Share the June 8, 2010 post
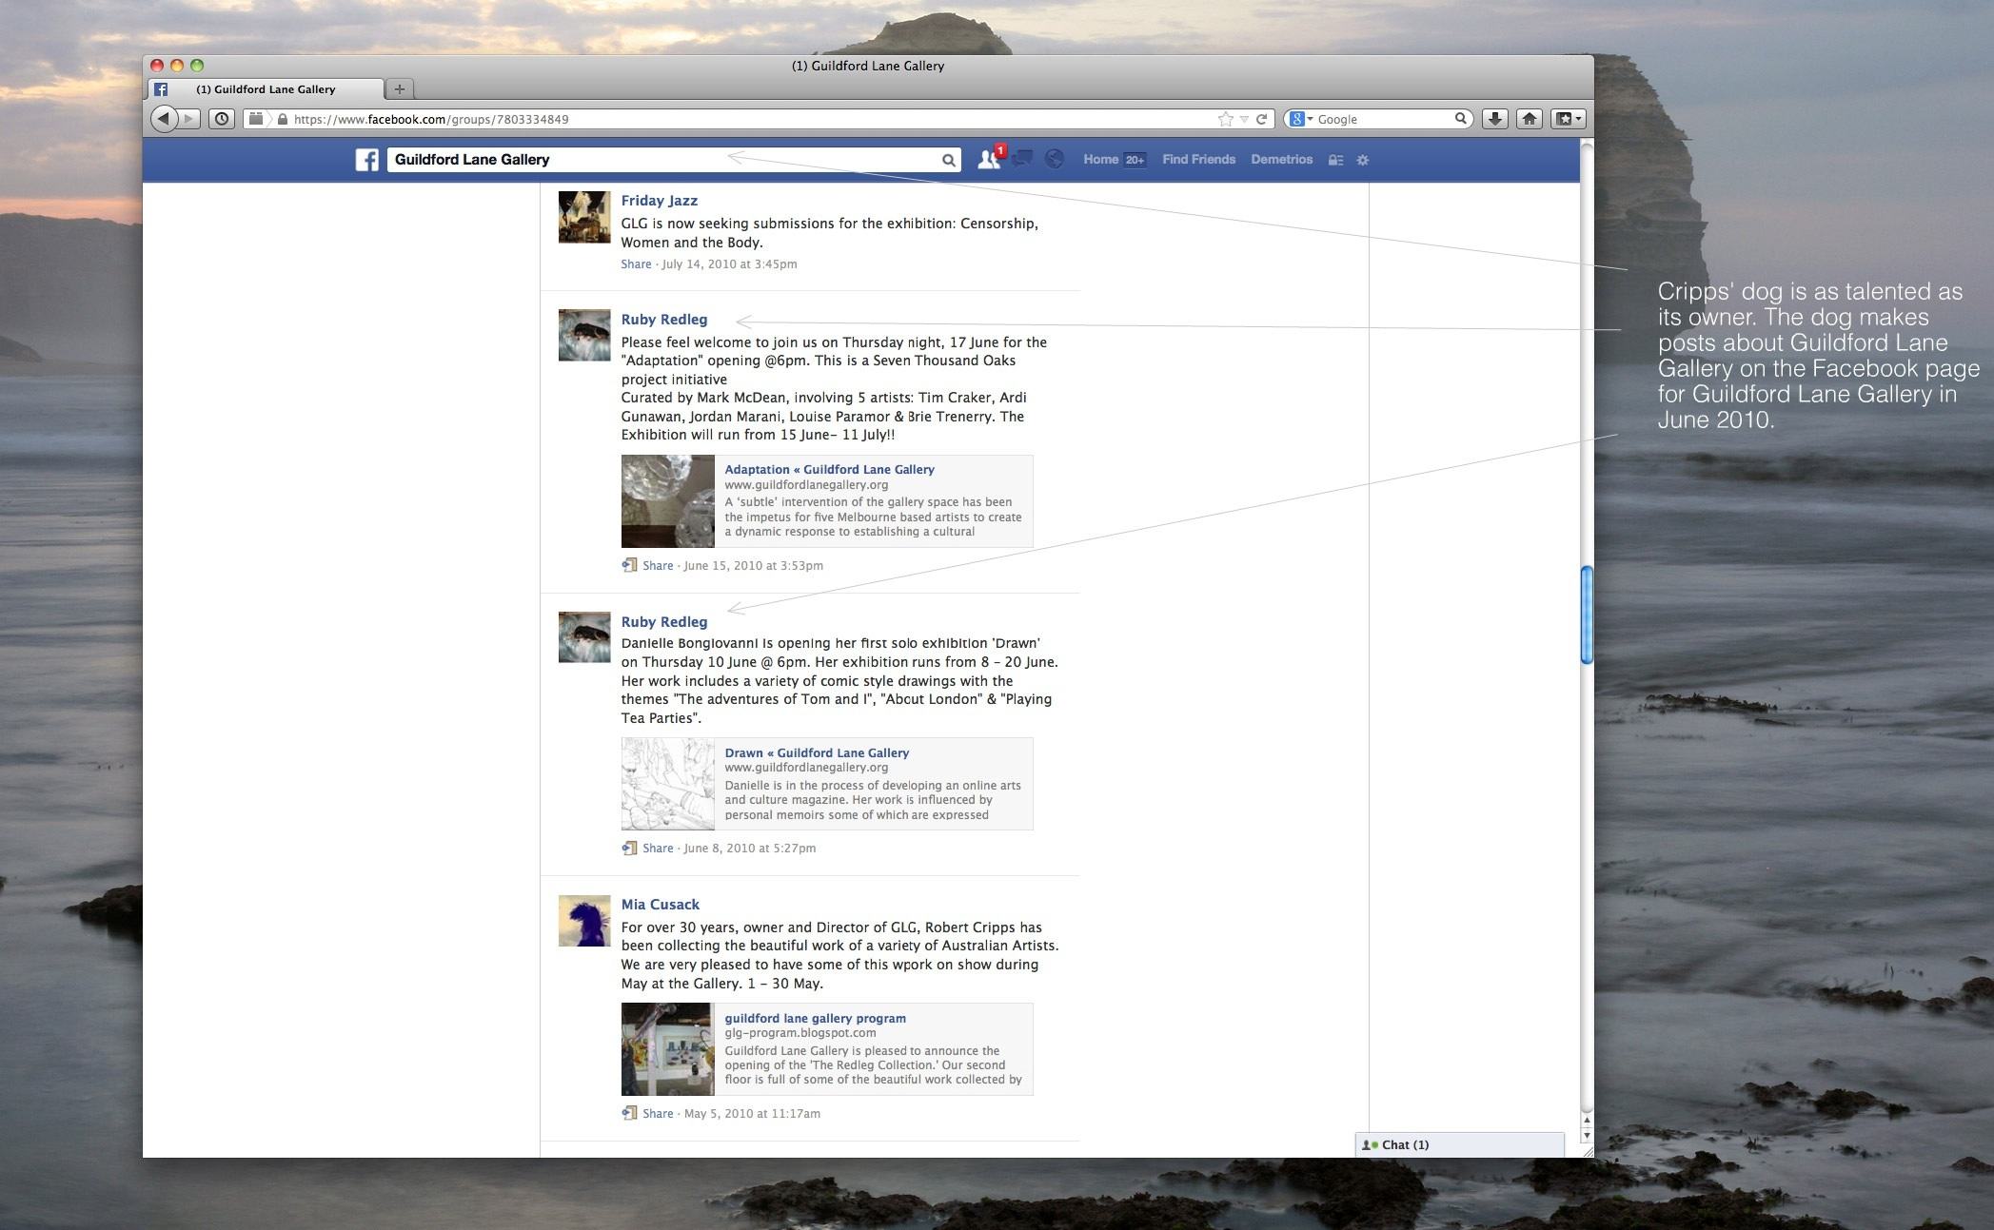 (658, 849)
